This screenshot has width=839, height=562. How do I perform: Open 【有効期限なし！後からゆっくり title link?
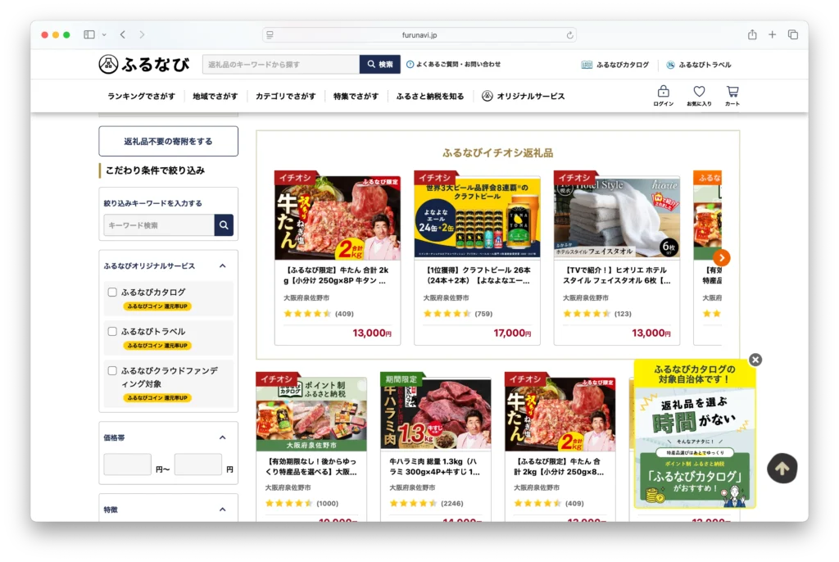[x=311, y=466]
